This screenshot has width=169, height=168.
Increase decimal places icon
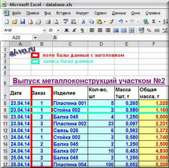click(x=165, y=30)
